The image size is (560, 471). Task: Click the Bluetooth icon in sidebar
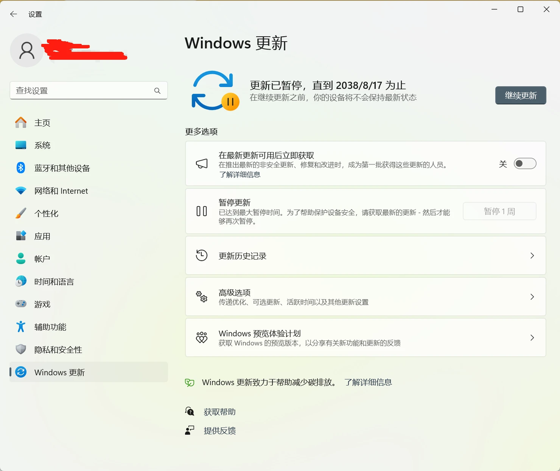coord(21,168)
